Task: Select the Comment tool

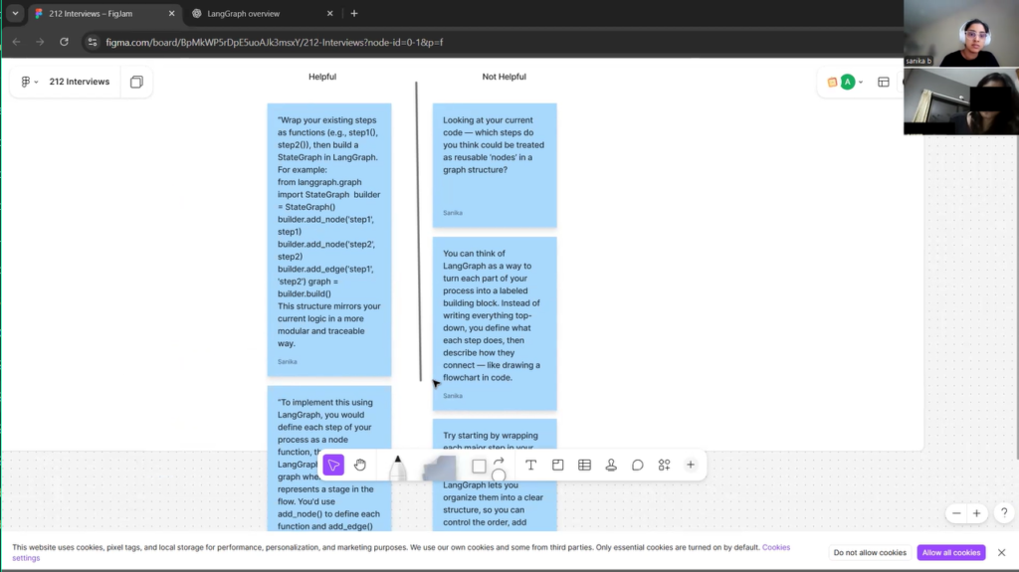Action: pyautogui.click(x=638, y=465)
